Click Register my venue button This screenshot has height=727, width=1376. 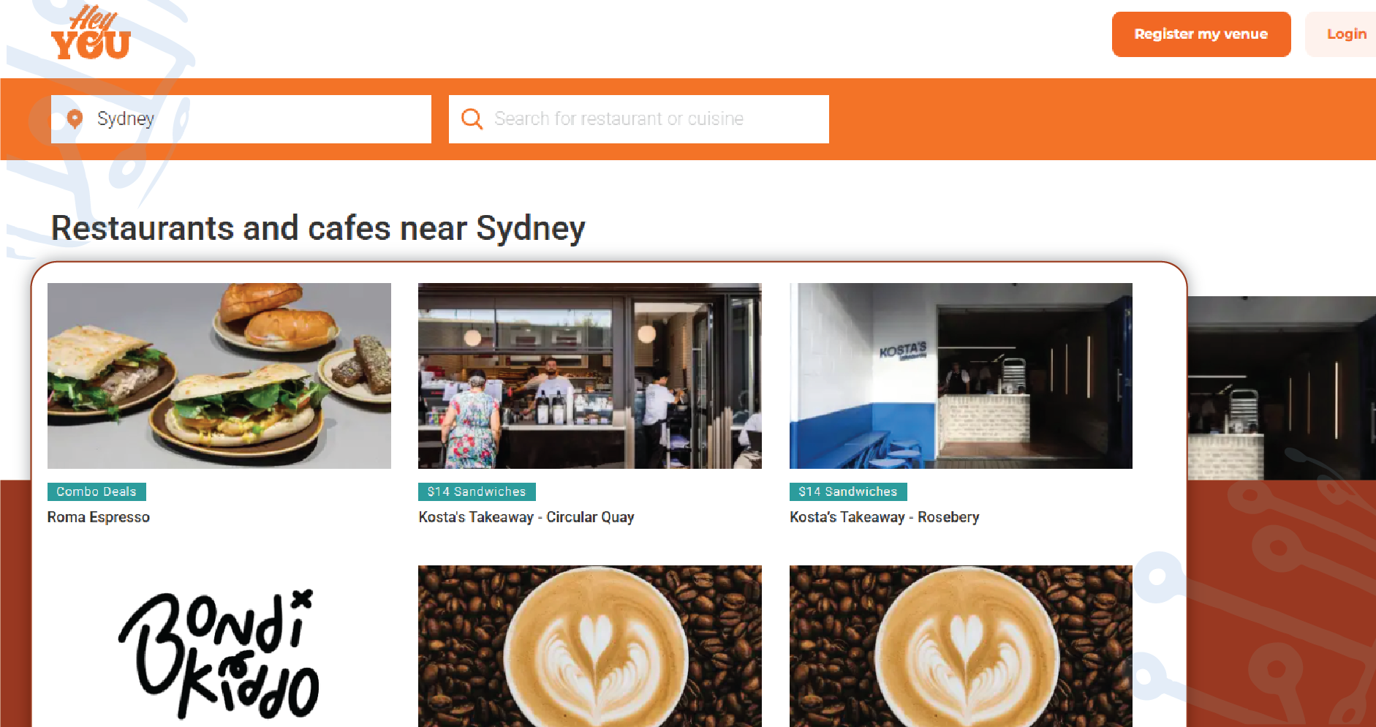tap(1201, 34)
